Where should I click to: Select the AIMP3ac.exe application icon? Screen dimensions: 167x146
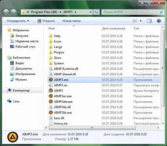51,96
